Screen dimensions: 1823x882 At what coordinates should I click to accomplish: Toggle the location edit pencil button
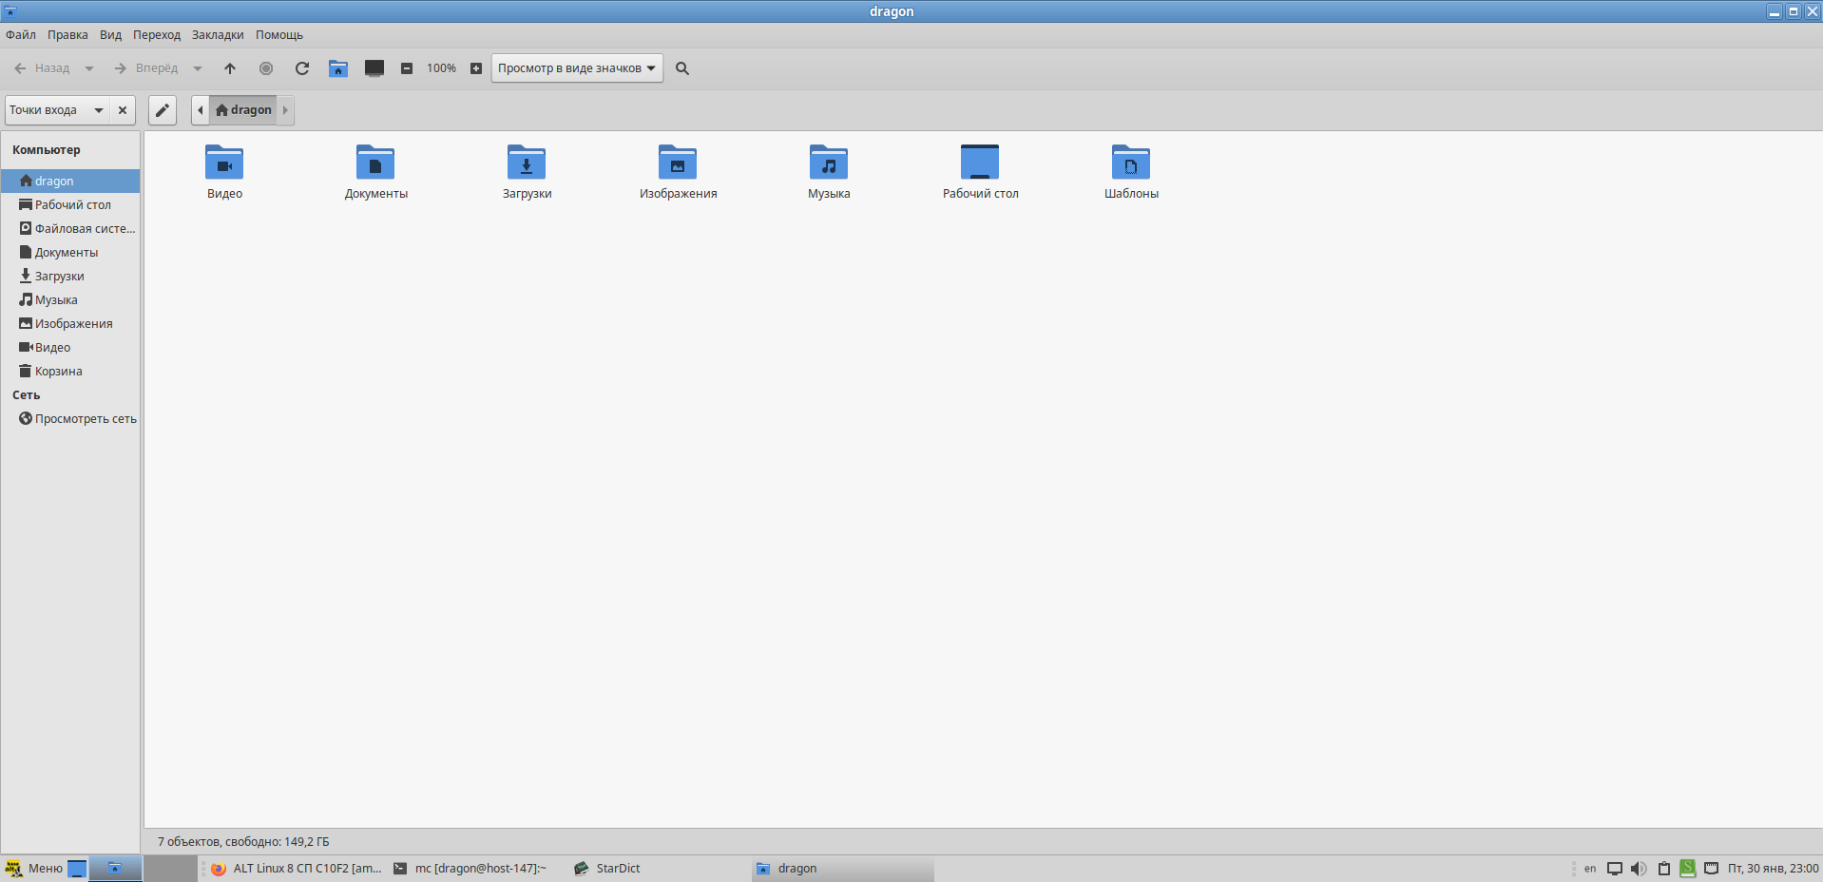tap(163, 110)
